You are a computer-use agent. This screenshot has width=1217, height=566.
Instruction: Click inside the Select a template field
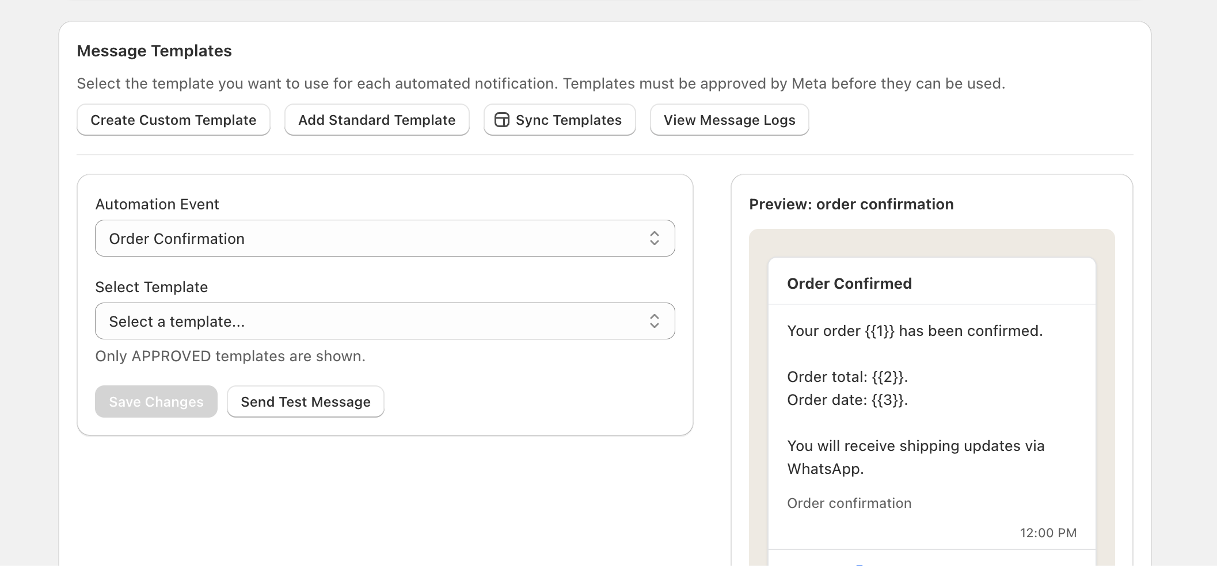345,321
